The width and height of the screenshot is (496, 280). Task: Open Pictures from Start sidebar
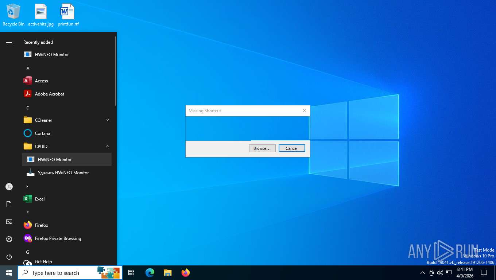(x=9, y=222)
